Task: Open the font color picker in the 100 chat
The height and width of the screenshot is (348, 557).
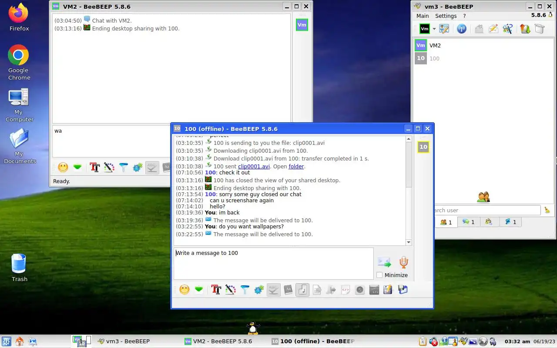Action: click(x=230, y=290)
